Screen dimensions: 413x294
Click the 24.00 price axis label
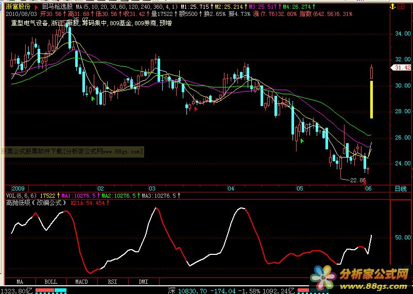point(403,163)
